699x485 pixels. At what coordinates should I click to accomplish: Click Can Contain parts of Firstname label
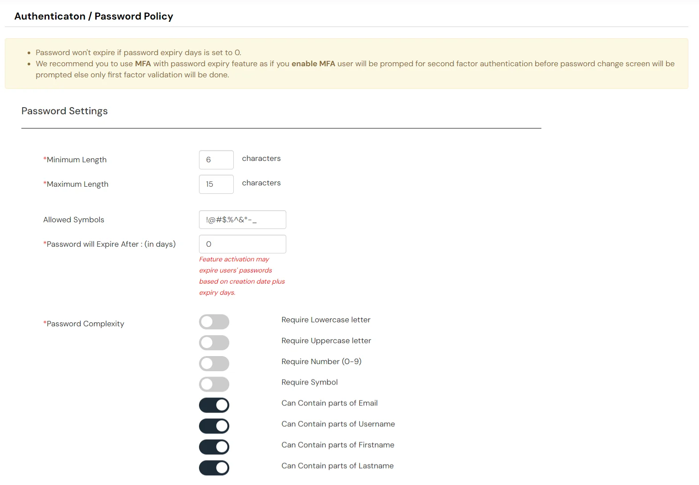[338, 445]
